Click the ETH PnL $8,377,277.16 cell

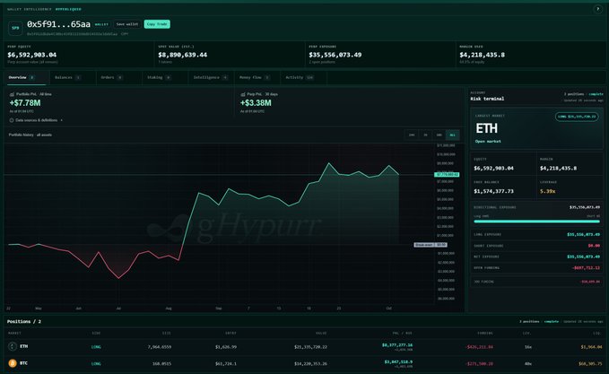point(397,346)
